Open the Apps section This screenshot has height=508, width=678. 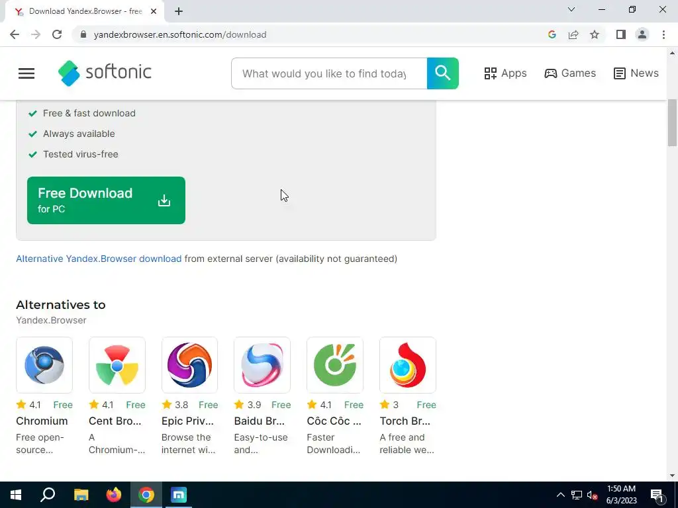[505, 73]
